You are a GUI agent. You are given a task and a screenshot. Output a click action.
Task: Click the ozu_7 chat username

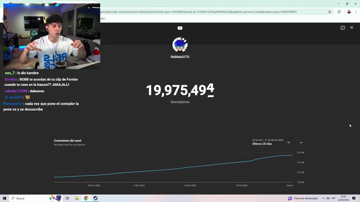pos(10,73)
